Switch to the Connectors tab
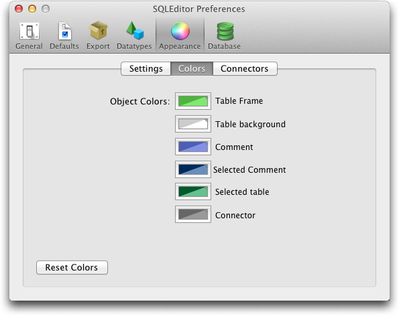Viewport: 399px width, 316px height. pyautogui.click(x=245, y=68)
